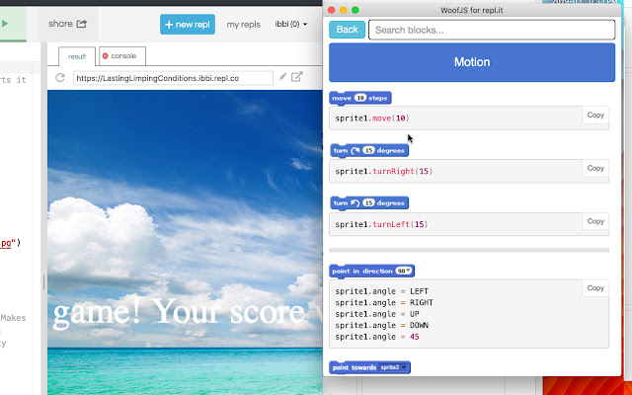Image resolution: width=632 pixels, height=395 pixels.
Task: Click the red error icon on console tab
Action: tap(106, 56)
